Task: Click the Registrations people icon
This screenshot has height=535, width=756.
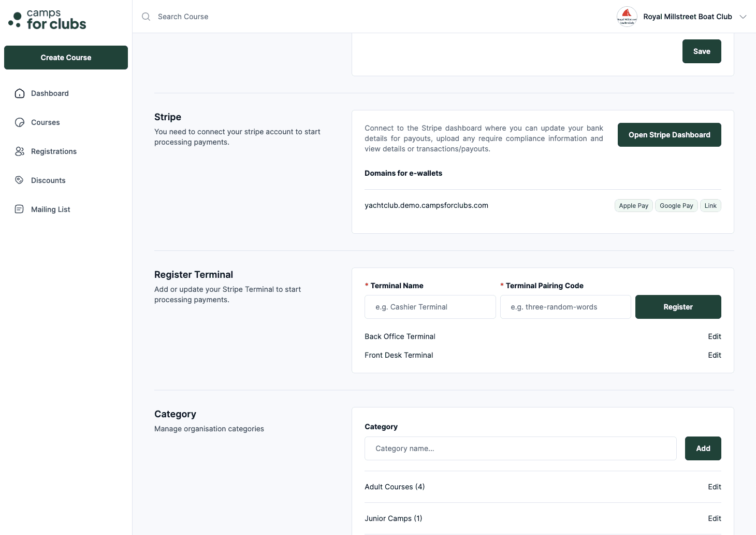Action: tap(20, 151)
